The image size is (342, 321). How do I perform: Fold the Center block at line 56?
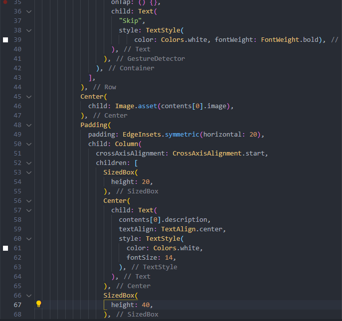[x=28, y=201]
